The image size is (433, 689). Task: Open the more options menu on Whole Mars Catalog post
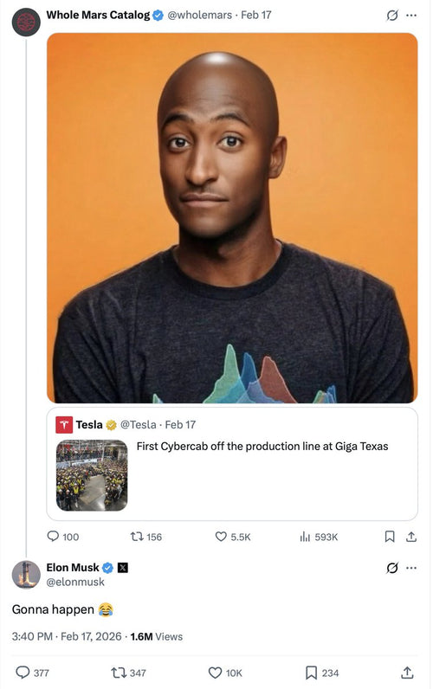[411, 16]
